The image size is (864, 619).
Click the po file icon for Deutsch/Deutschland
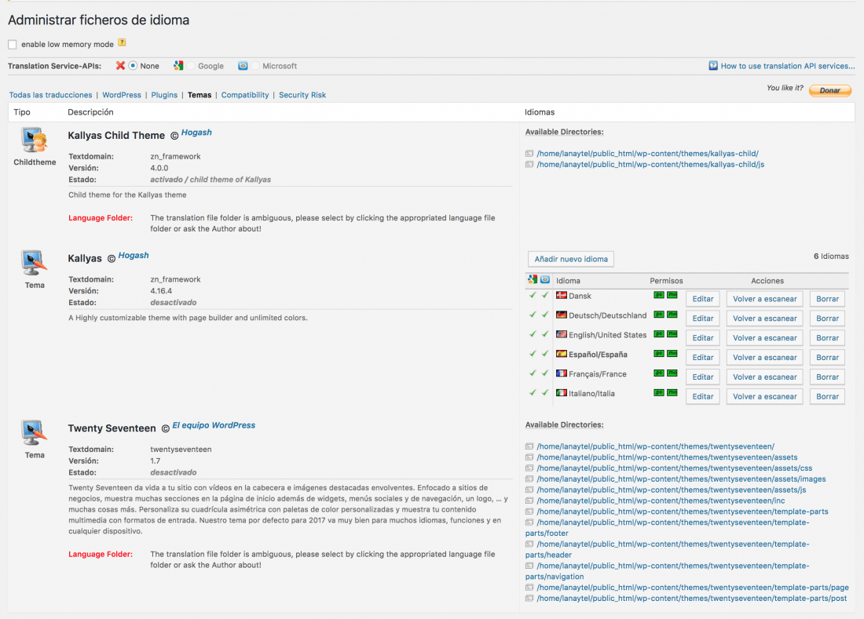click(x=658, y=314)
